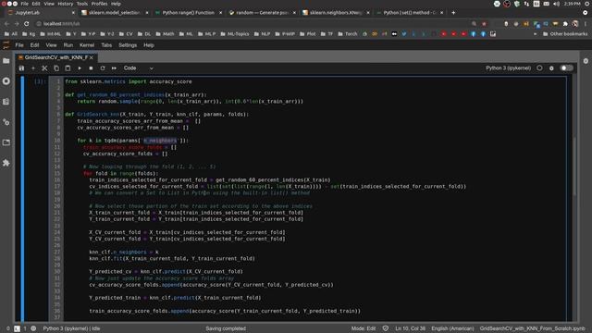592x333 pixels.
Task: Open browser History menu in the top bar
Action: pyautogui.click(x=66, y=4)
